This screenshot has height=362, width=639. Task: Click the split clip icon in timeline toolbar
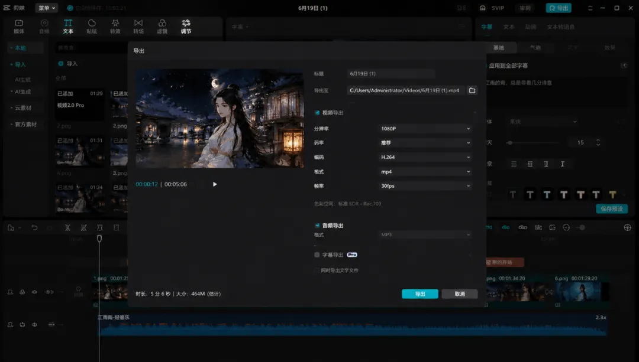click(x=67, y=228)
